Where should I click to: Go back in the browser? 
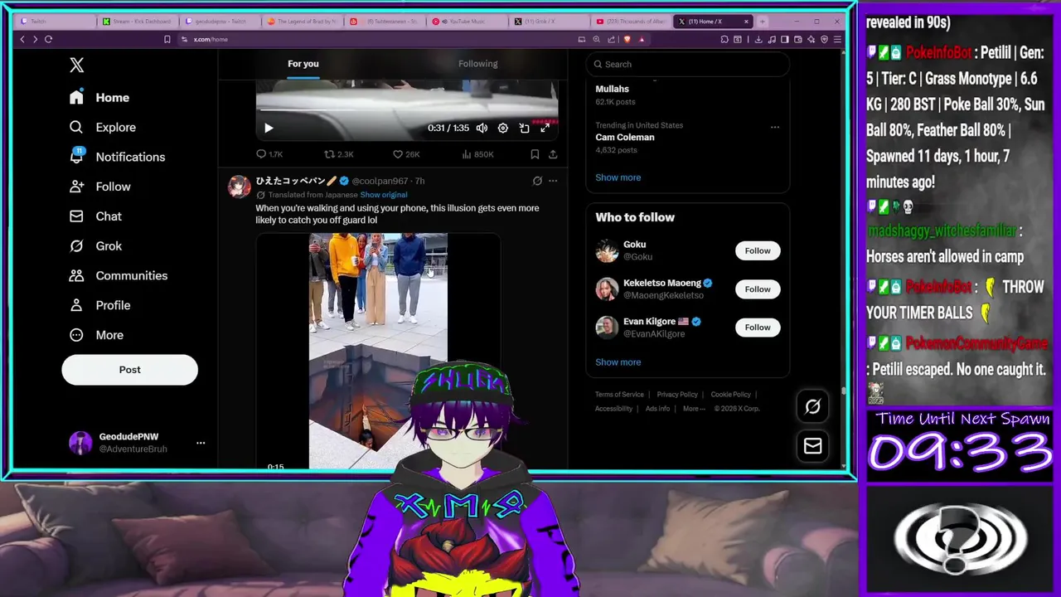[x=22, y=39]
